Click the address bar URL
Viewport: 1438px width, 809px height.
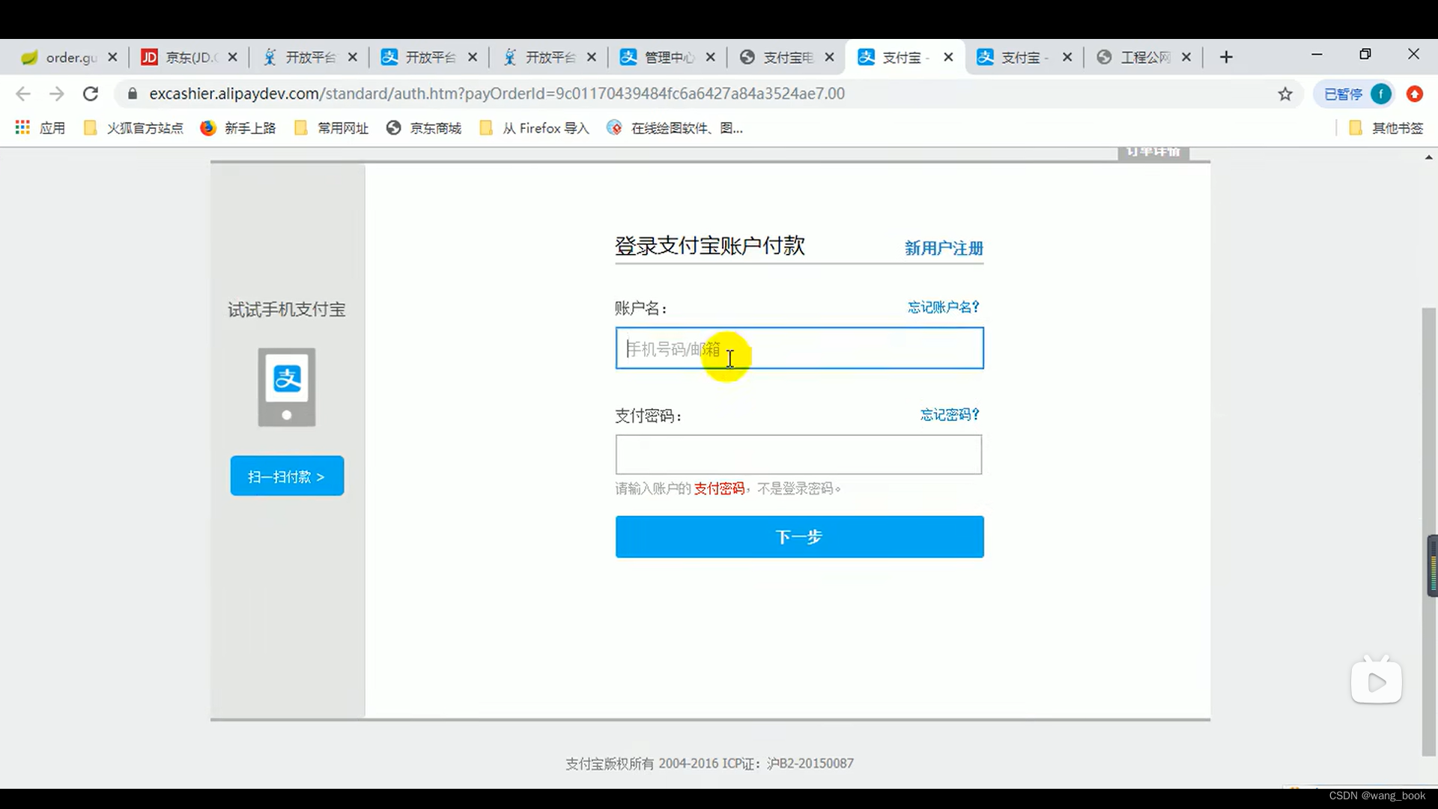point(497,94)
